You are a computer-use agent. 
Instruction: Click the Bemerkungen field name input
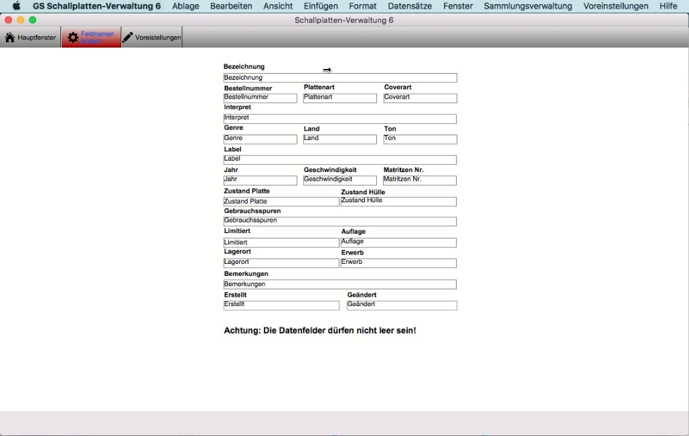[339, 284]
